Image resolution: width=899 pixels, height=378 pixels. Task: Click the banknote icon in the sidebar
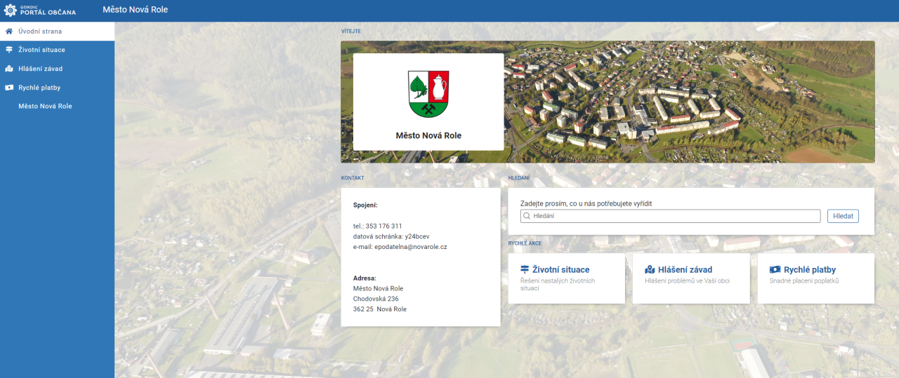tap(9, 88)
